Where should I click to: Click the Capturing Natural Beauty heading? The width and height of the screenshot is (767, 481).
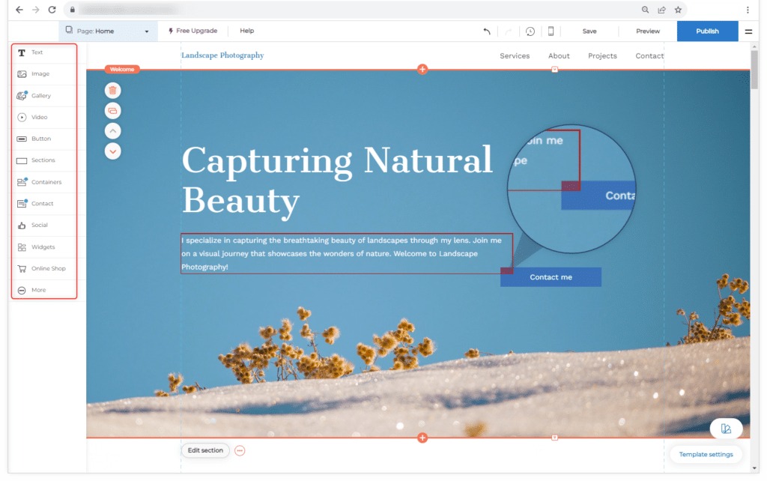337,181
